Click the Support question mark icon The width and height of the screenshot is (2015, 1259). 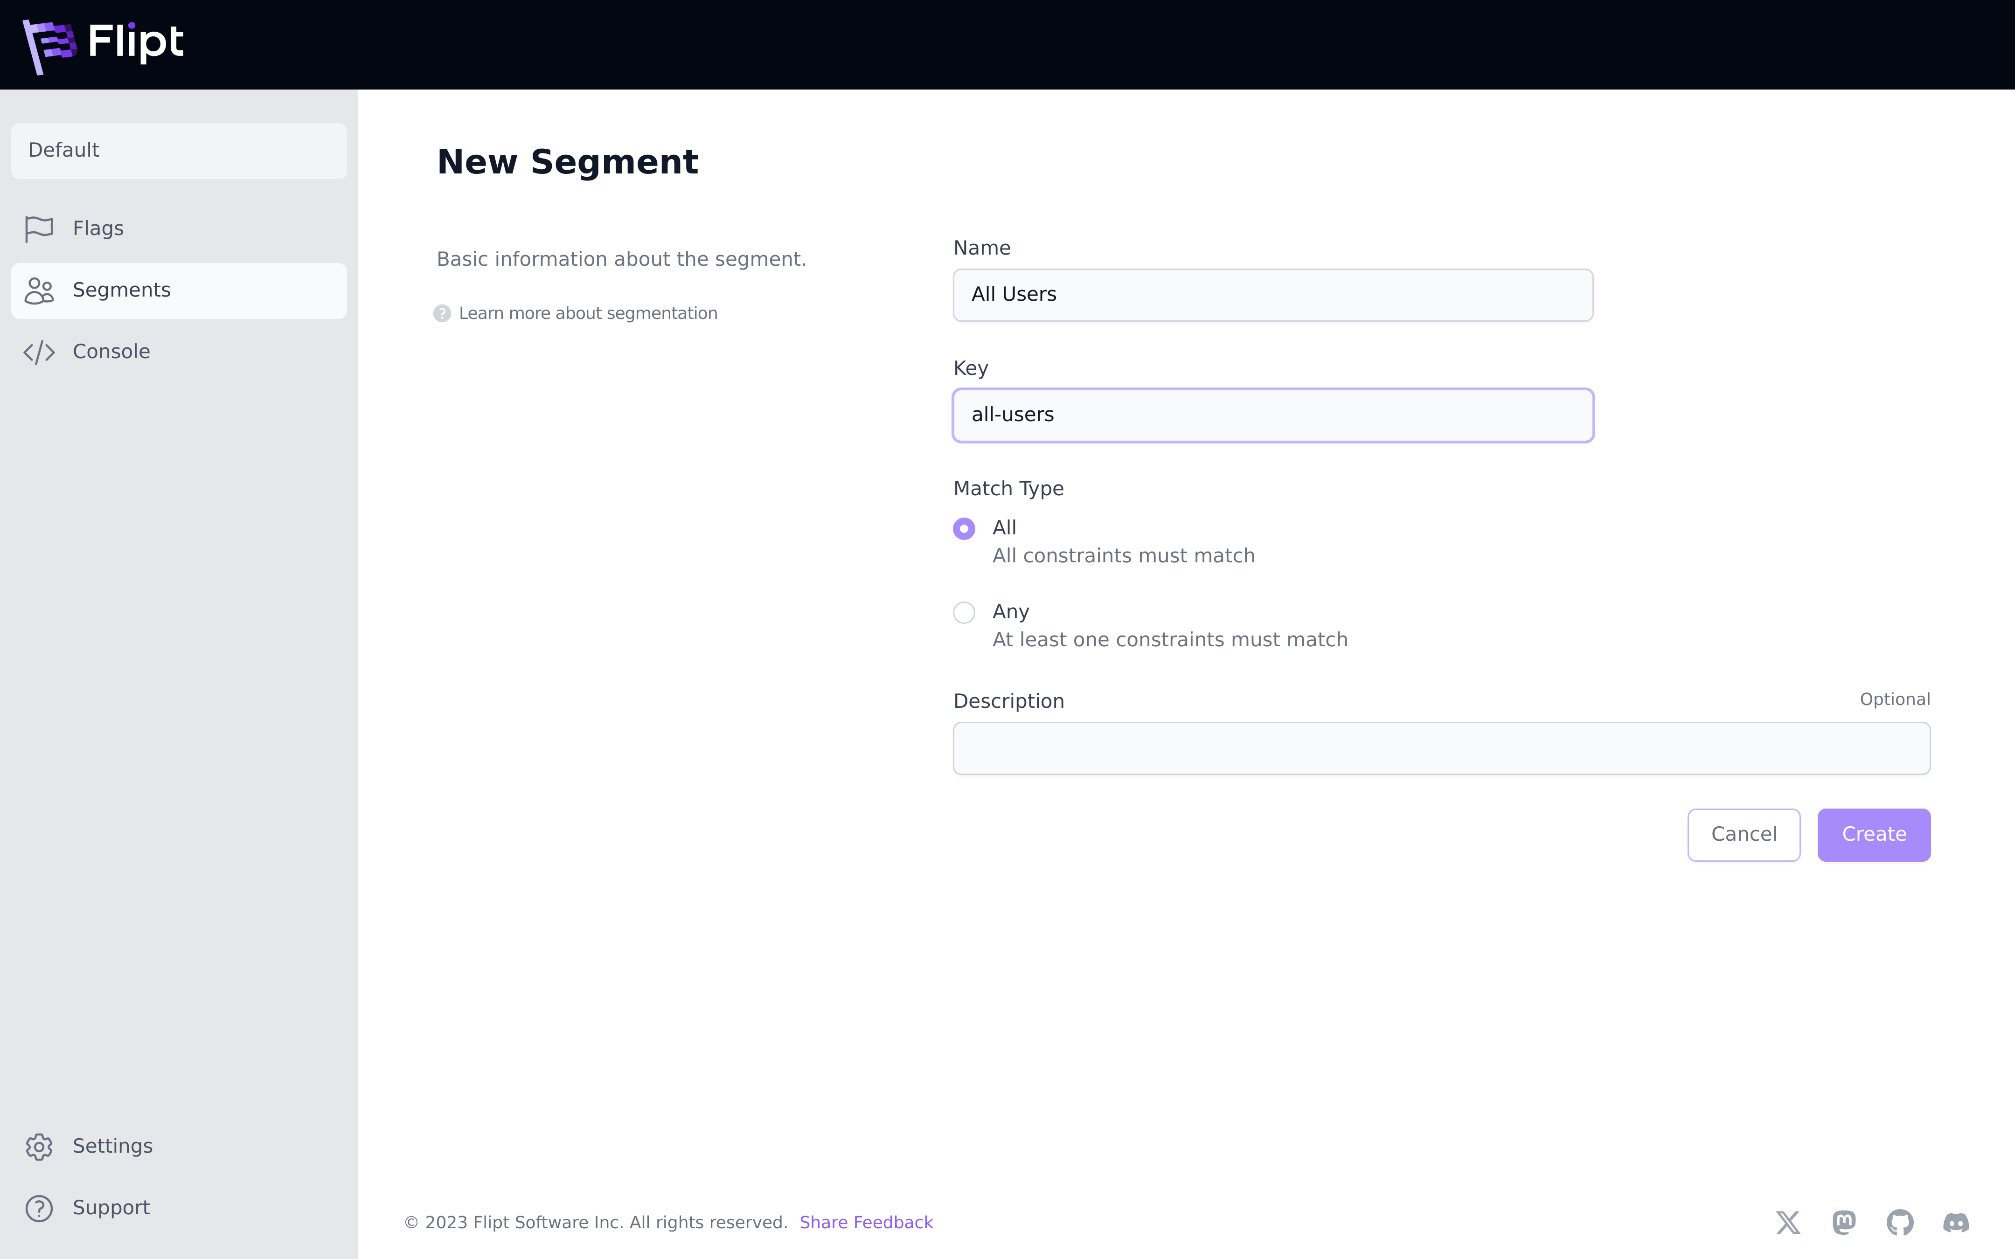pyautogui.click(x=39, y=1208)
